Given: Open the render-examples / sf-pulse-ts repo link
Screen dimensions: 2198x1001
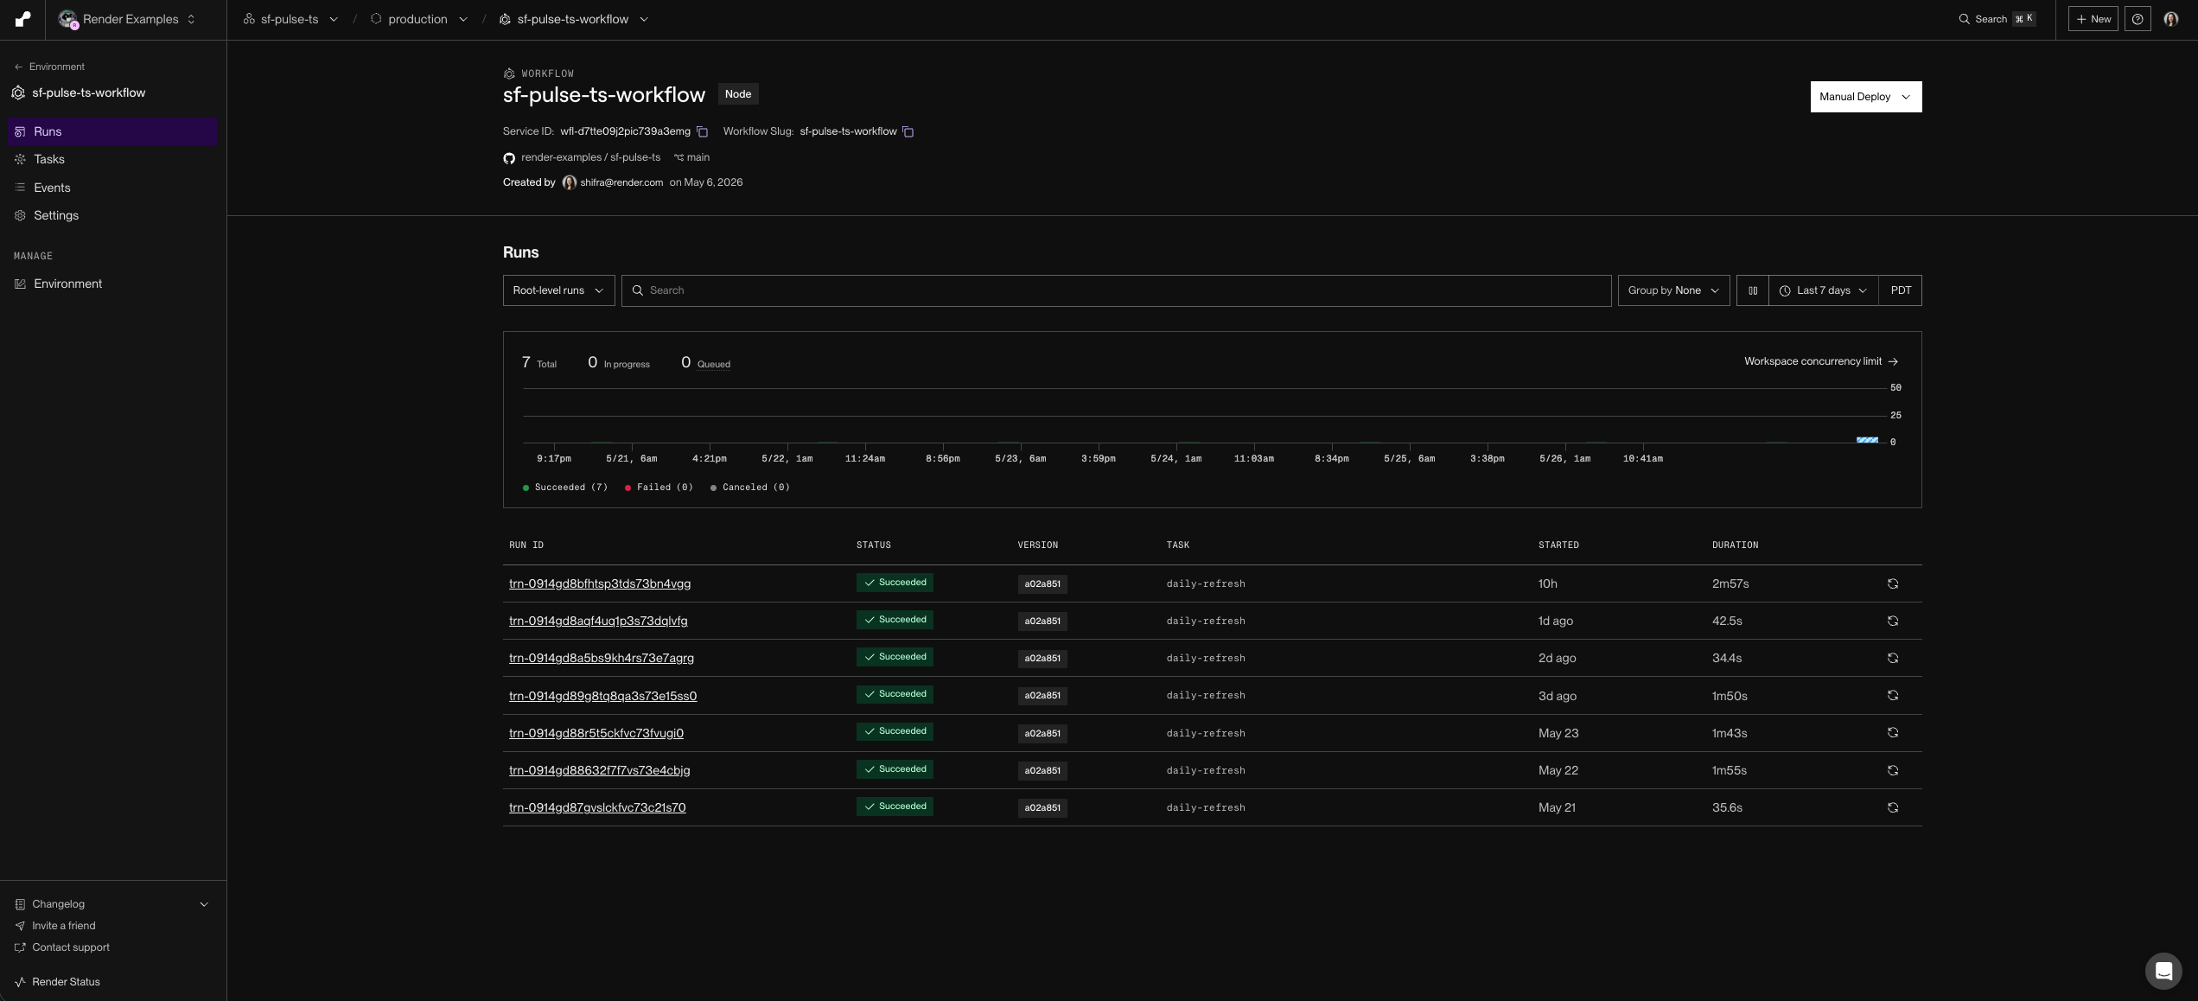Looking at the screenshot, I should click(x=590, y=158).
